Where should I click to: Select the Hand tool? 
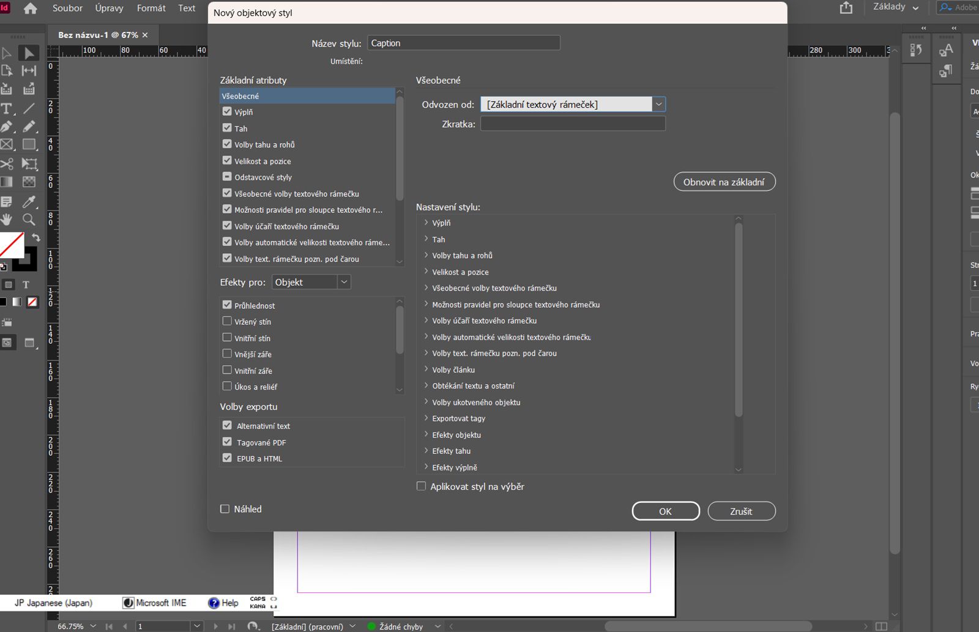pos(7,219)
